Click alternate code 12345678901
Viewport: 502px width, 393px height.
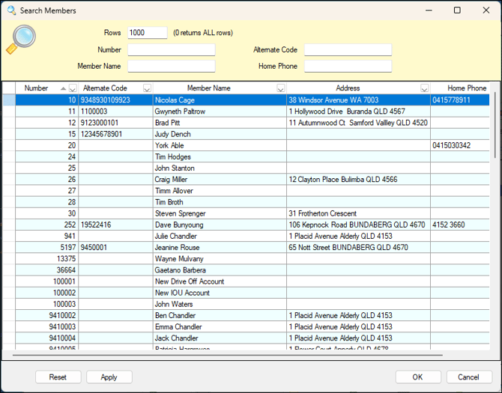(101, 134)
